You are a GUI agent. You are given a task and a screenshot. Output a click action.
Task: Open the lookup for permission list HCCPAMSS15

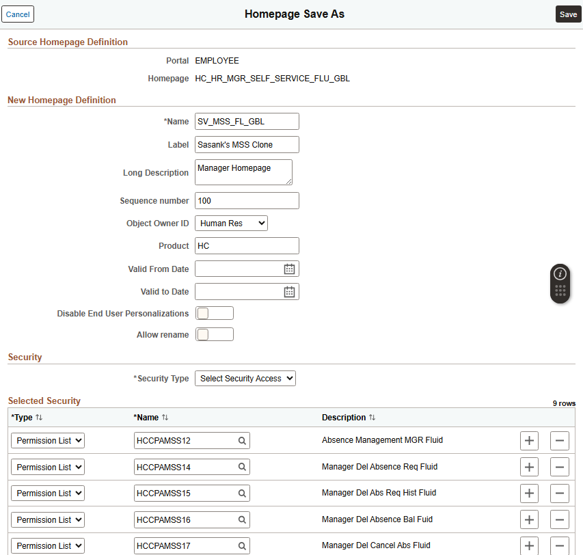243,493
